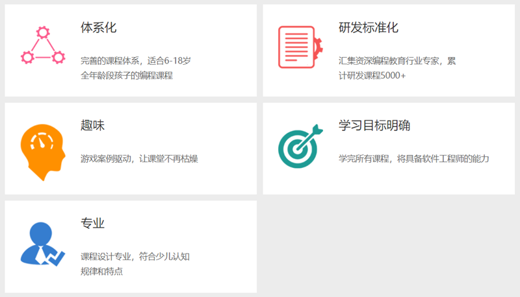Click the bottom-right gear of 体系化 icon
The width and height of the screenshot is (520, 297).
tap(58, 58)
